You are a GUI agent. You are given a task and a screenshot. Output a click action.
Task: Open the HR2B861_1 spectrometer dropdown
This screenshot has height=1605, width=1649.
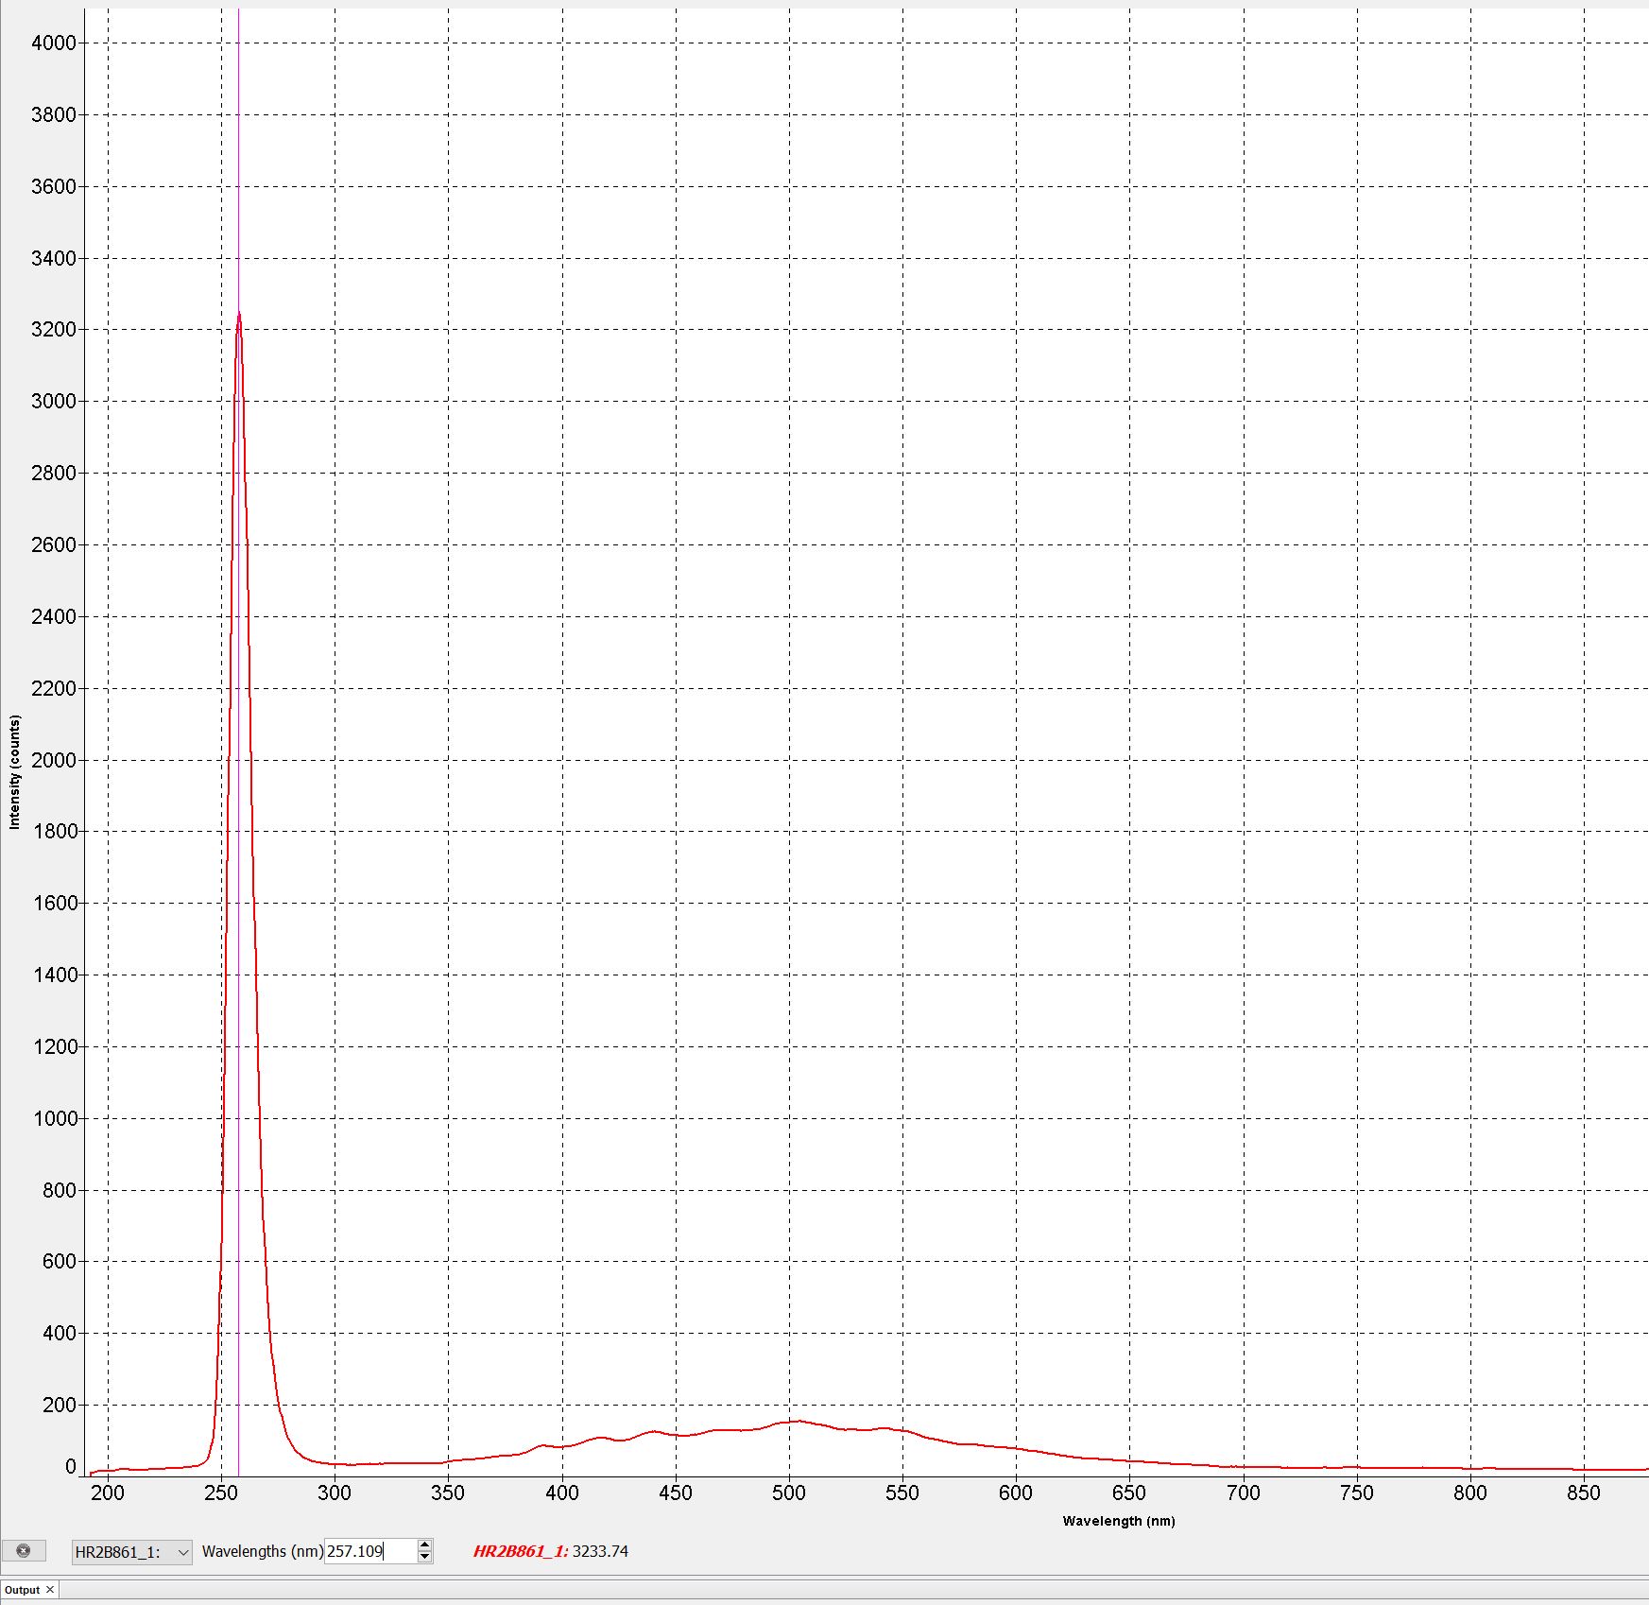[x=132, y=1552]
